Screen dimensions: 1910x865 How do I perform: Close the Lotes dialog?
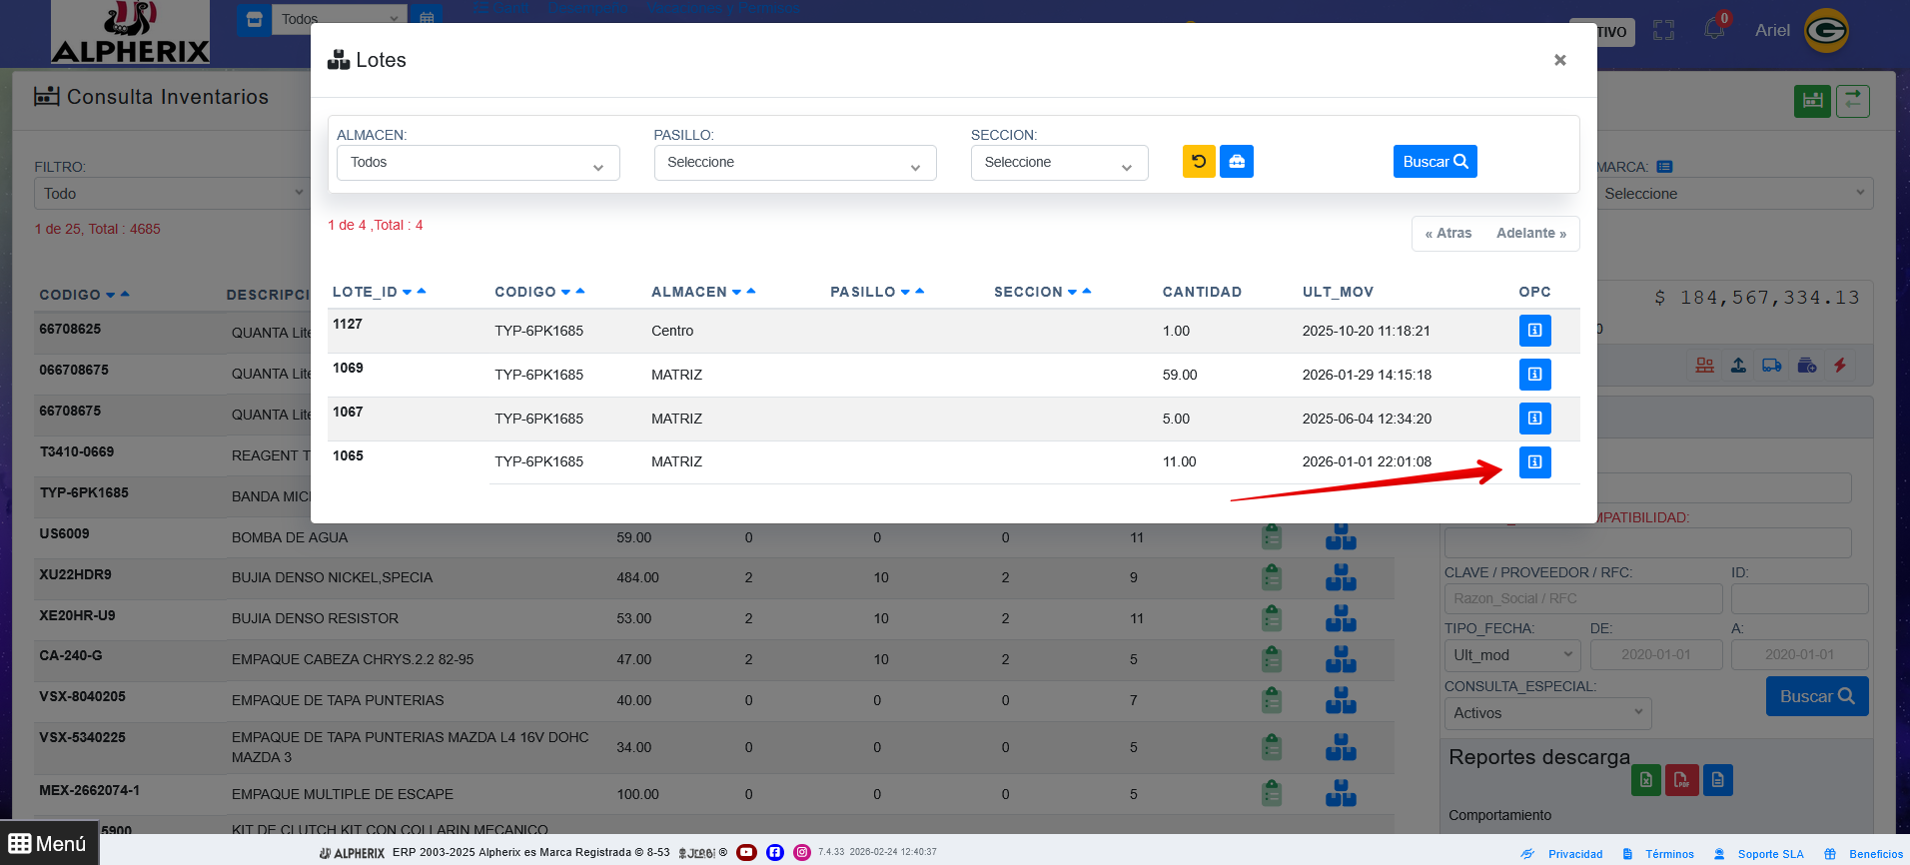(1559, 61)
